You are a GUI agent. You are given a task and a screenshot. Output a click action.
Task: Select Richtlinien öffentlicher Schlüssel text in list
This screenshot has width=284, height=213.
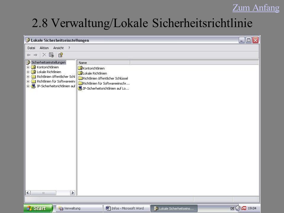[105, 78]
